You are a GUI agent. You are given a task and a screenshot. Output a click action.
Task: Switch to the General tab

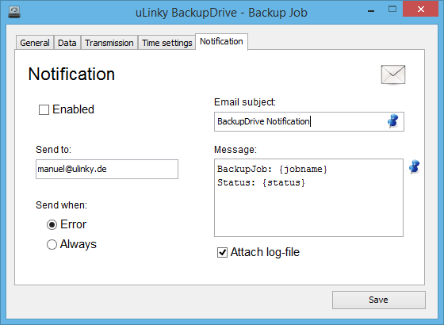(x=35, y=43)
